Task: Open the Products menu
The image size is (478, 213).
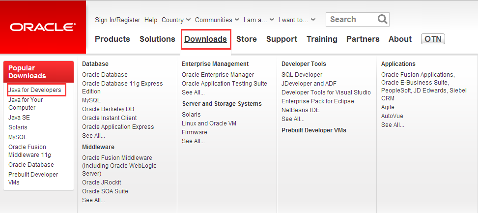Action: pyautogui.click(x=112, y=39)
